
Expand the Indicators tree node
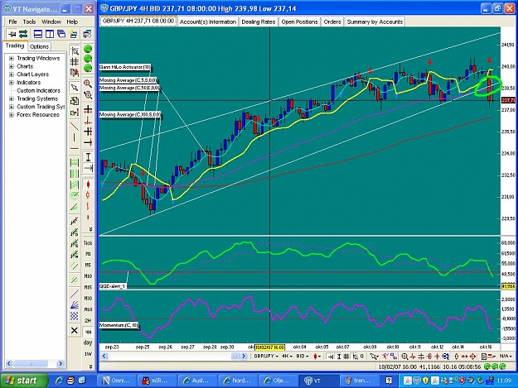[12, 83]
